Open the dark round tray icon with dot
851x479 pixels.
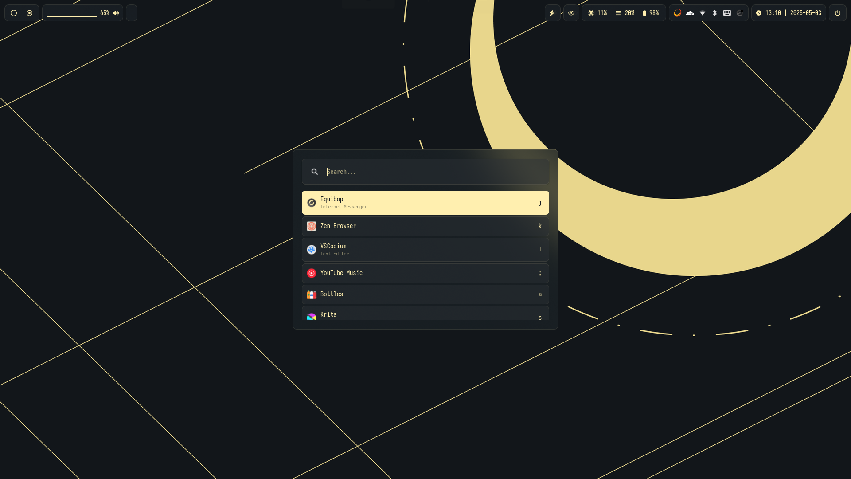tap(740, 13)
